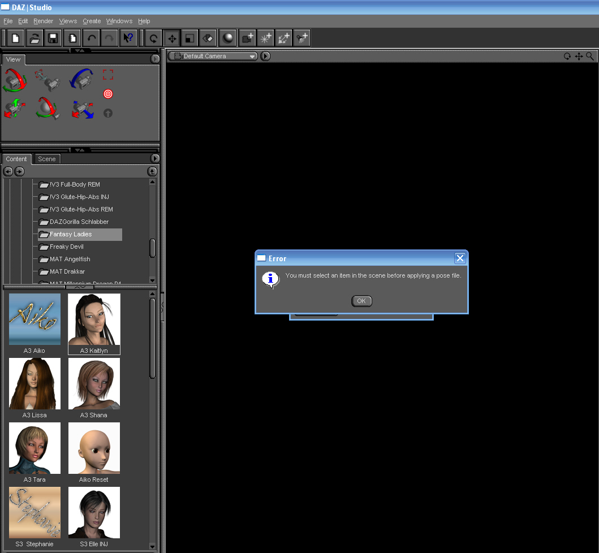The width and height of the screenshot is (599, 553).
Task: Click the red target Aim camera icon
Action: (108, 93)
